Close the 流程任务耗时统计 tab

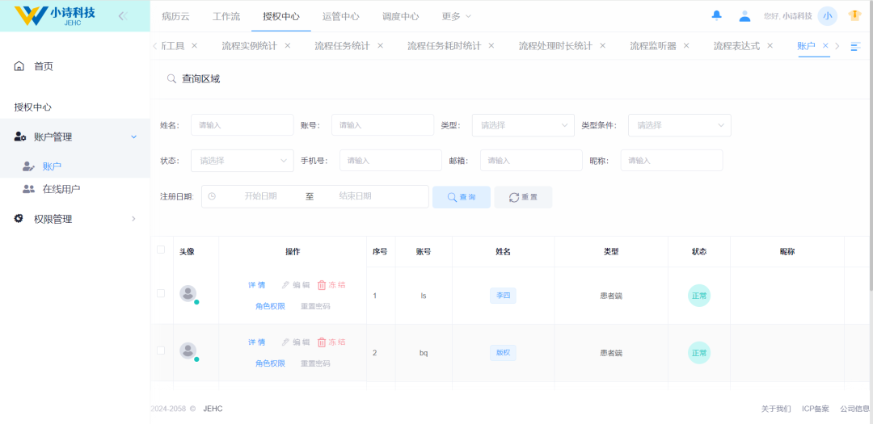(491, 45)
